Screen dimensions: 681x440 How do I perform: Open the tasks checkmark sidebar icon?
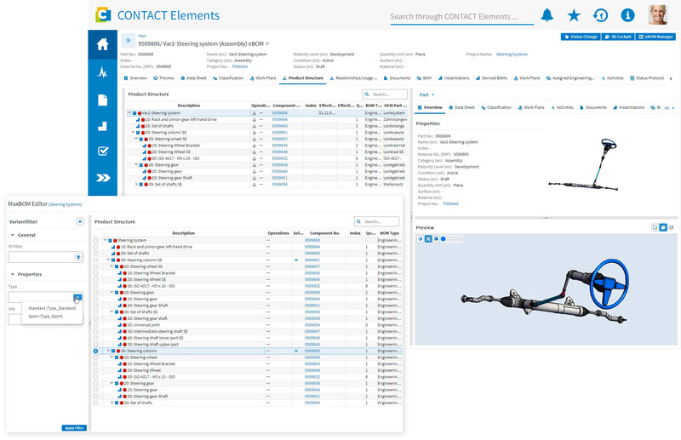click(102, 151)
